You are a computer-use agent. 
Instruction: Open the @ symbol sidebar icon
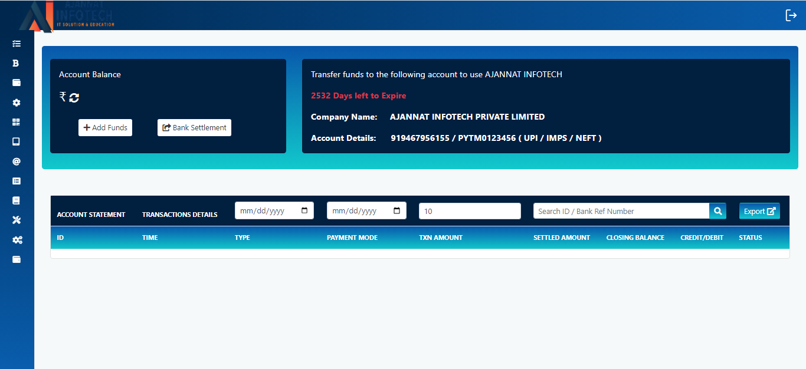(x=17, y=162)
